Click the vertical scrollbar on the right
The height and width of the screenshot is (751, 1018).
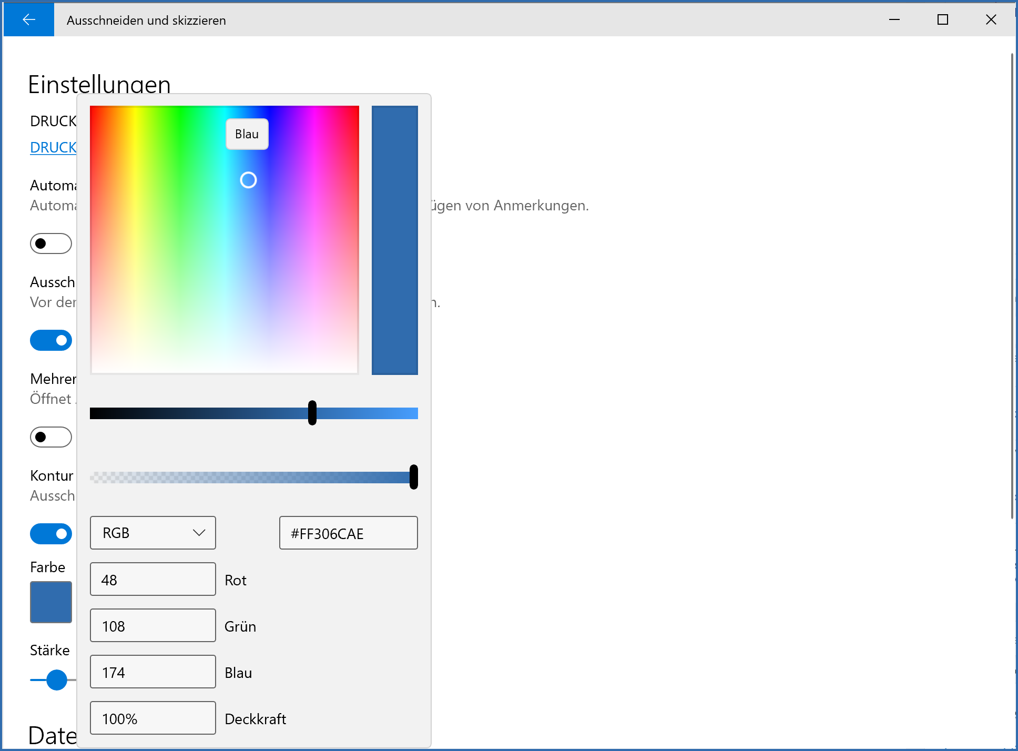(1012, 287)
